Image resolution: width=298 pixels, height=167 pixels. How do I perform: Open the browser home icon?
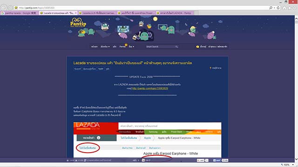(x=284, y=8)
